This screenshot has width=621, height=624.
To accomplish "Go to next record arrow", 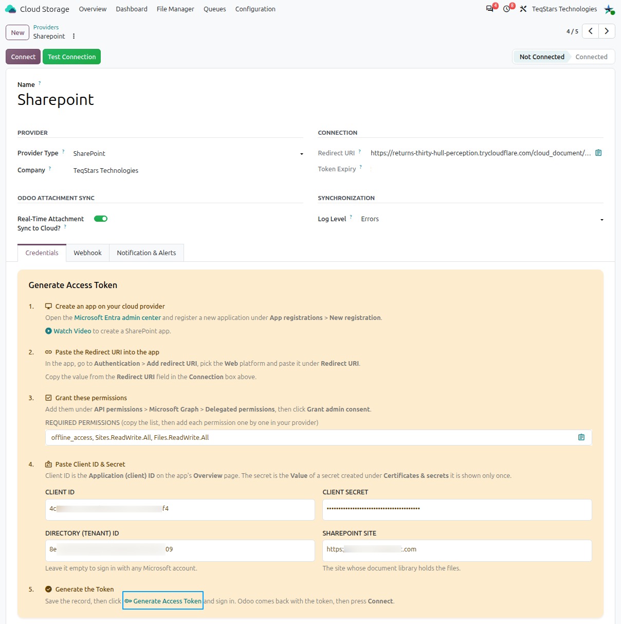I will [x=607, y=31].
